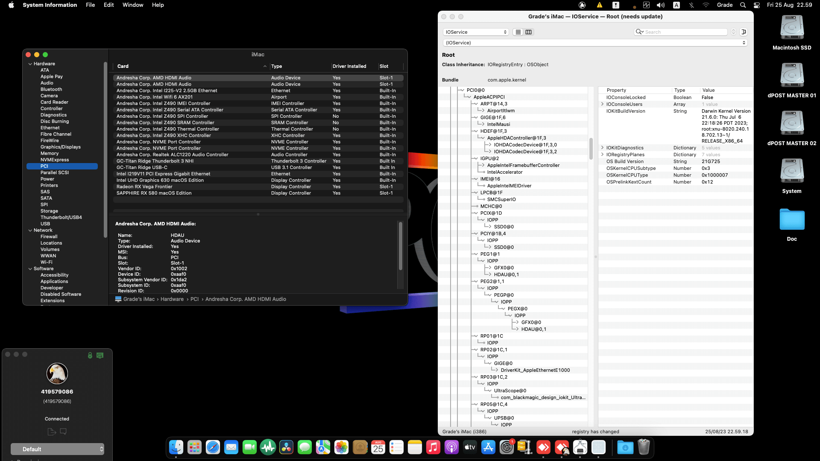Open Calendar showing Aug 25 in Dock
The image size is (820, 461).
(378, 447)
